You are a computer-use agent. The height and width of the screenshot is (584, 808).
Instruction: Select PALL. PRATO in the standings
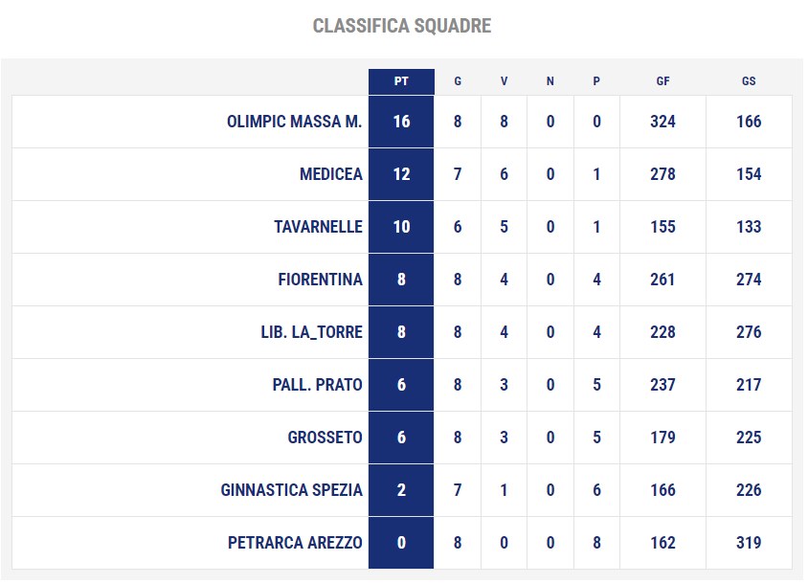pos(317,385)
